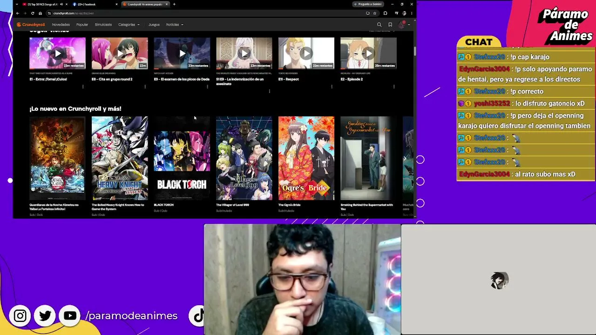This screenshot has width=596, height=335.
Task: Expand the Noticias dropdown
Action: [175, 25]
